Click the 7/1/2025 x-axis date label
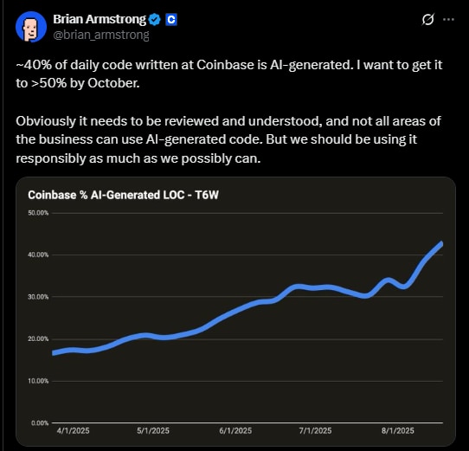This screenshot has height=451, width=469. coord(315,430)
